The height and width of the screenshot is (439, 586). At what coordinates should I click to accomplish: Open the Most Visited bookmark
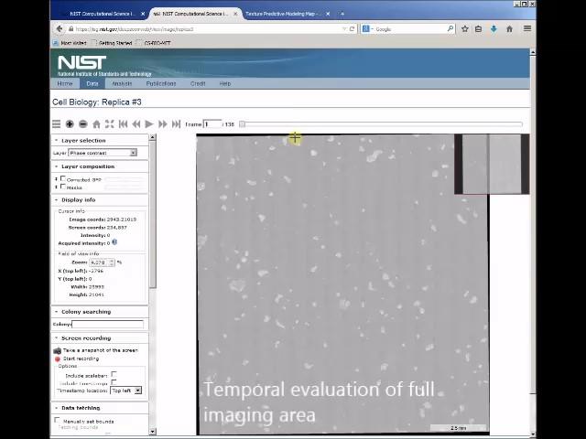click(70, 43)
